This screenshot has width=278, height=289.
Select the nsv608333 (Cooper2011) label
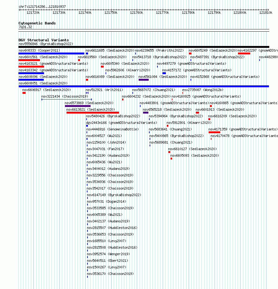[39, 50]
